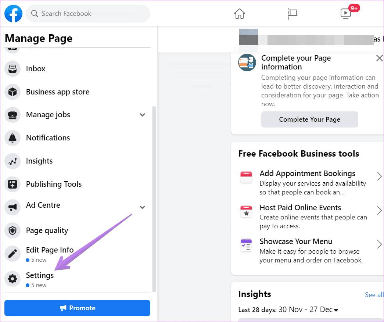Click the Showcase Your Menu title
This screenshot has width=384, height=322.
(296, 241)
